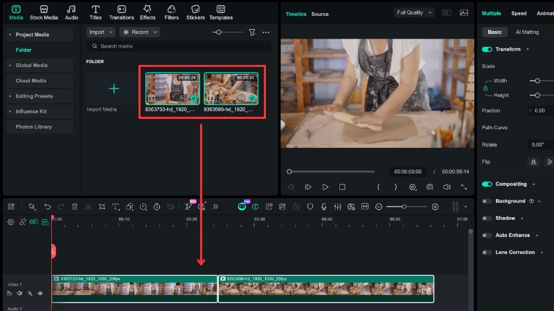This screenshot has height=311, width=554.
Task: Open the media panel more options
Action: [x=266, y=32]
